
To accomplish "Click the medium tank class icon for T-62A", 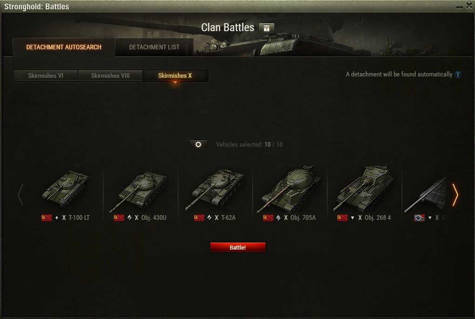I will [x=210, y=217].
